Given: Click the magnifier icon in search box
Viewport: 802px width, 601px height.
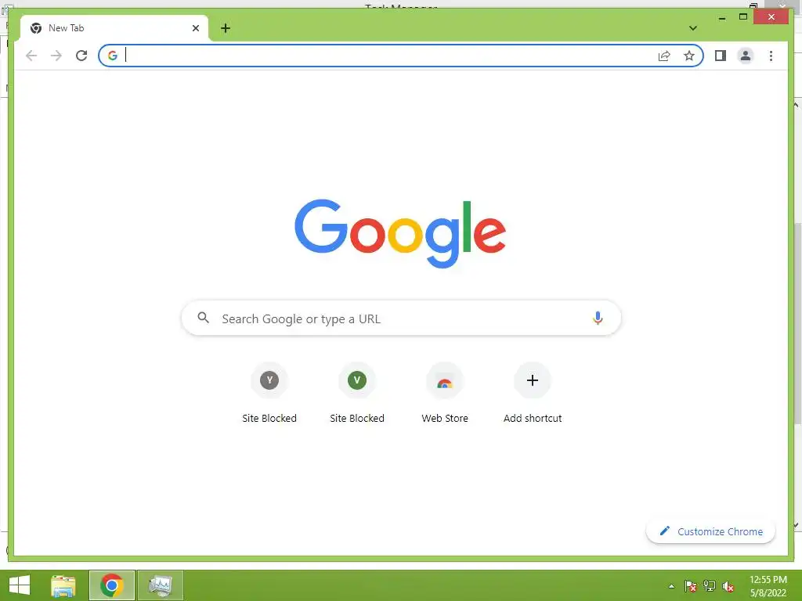Looking at the screenshot, I should point(203,318).
